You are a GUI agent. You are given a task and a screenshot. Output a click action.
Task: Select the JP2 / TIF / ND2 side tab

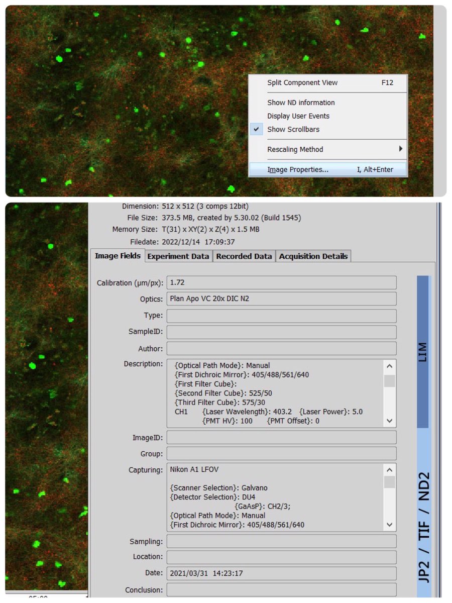click(423, 513)
